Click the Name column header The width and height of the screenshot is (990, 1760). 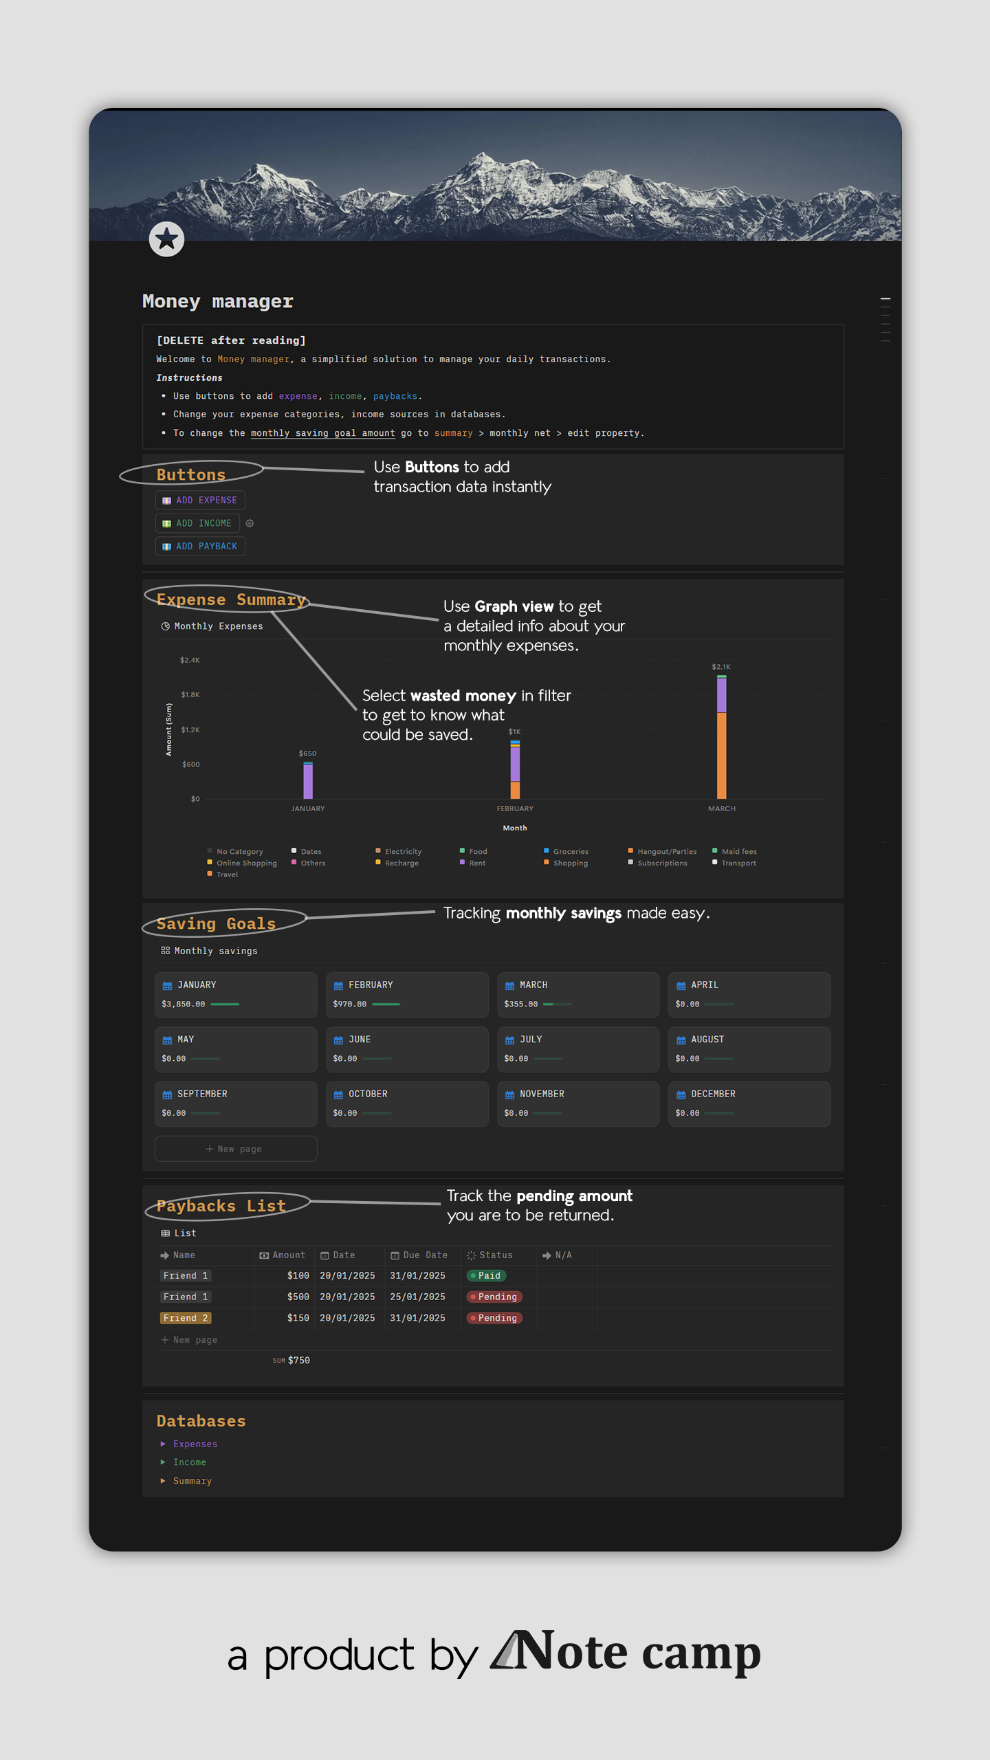click(x=205, y=1255)
